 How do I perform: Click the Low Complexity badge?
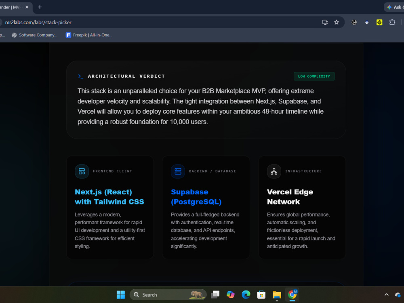point(314,76)
